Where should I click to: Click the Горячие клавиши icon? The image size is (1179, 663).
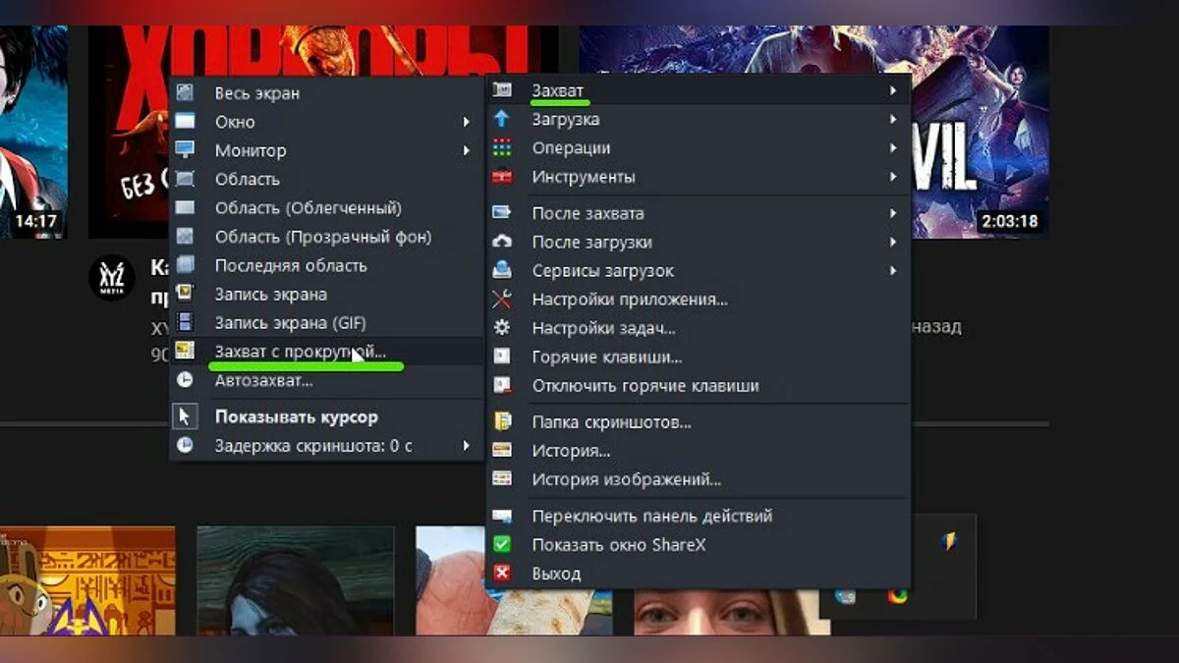pos(502,357)
